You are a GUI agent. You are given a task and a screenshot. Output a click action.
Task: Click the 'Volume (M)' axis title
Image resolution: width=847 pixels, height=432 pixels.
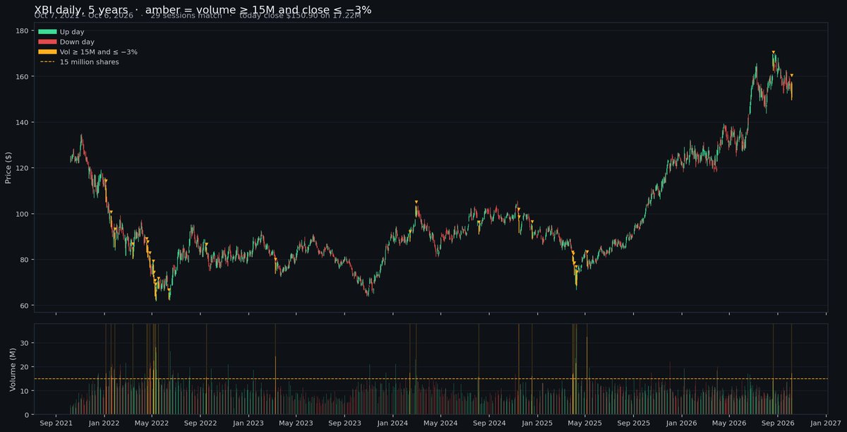pyautogui.click(x=13, y=369)
